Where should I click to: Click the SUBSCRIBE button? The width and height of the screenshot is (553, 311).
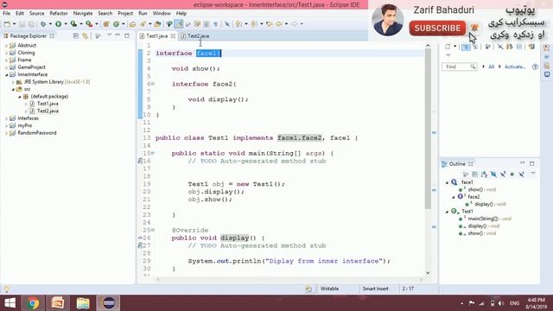point(437,29)
